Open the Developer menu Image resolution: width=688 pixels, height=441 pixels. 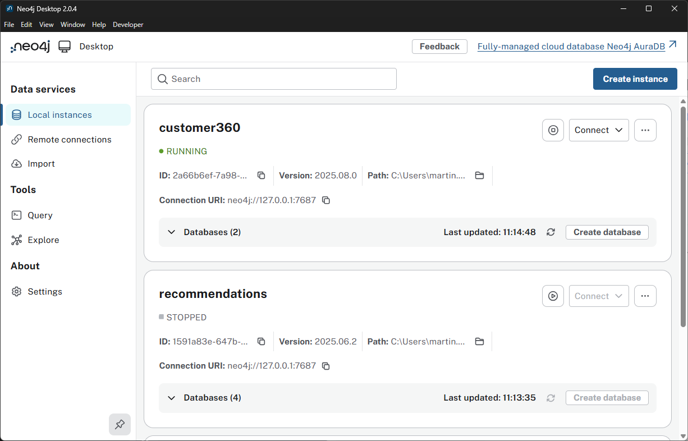tap(128, 25)
